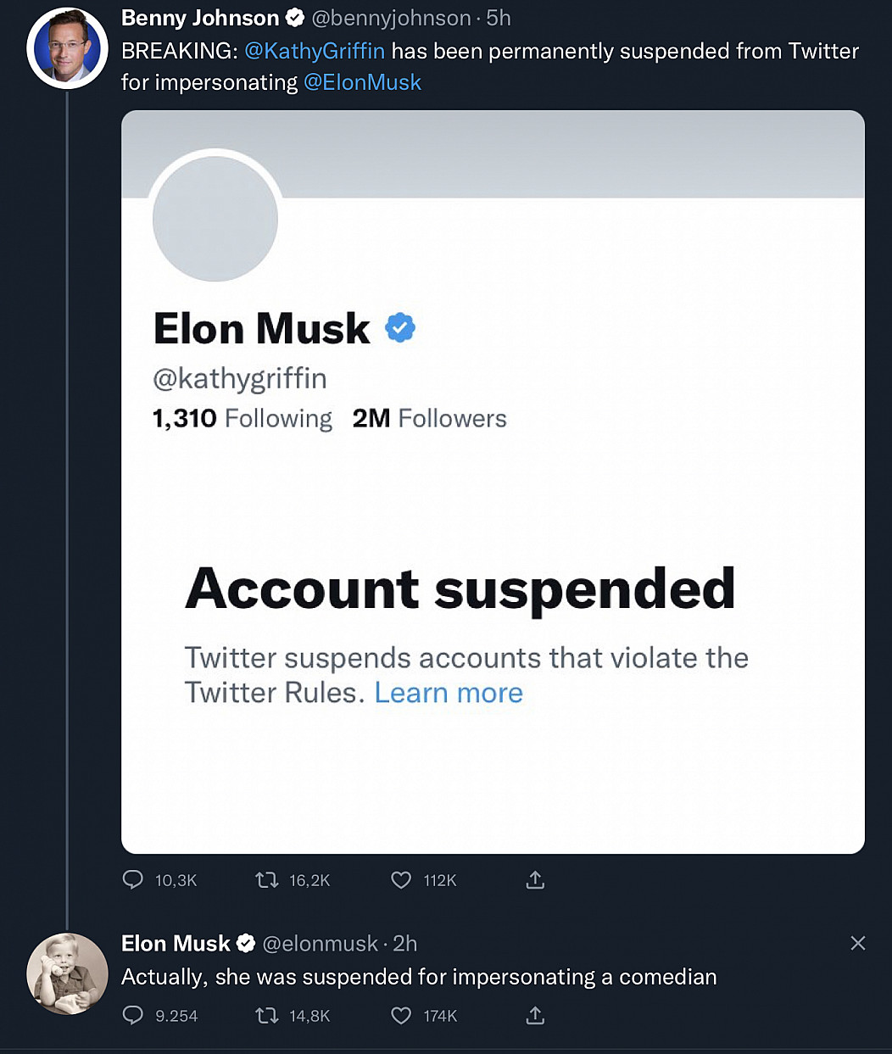Click @elonmusk handle in reply
This screenshot has height=1054, width=892.
coord(320,943)
